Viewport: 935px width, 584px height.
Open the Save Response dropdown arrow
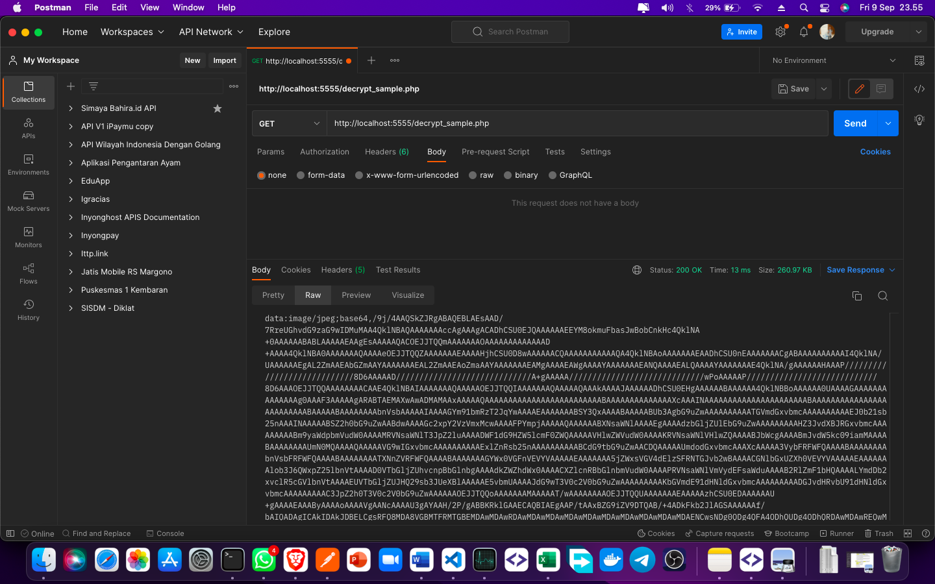892,270
